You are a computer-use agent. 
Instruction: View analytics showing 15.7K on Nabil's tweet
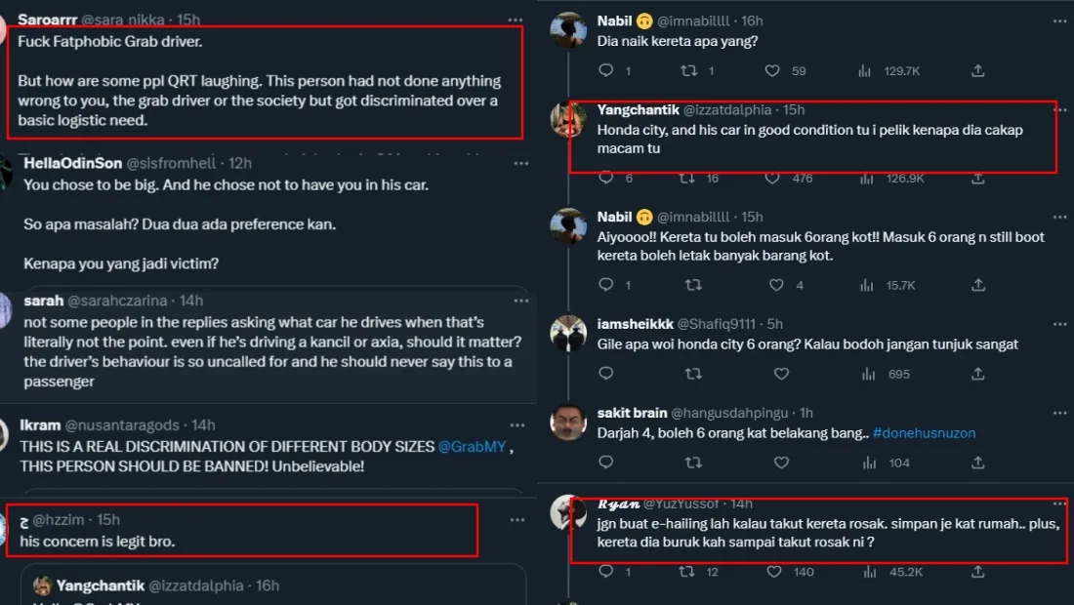tap(864, 285)
